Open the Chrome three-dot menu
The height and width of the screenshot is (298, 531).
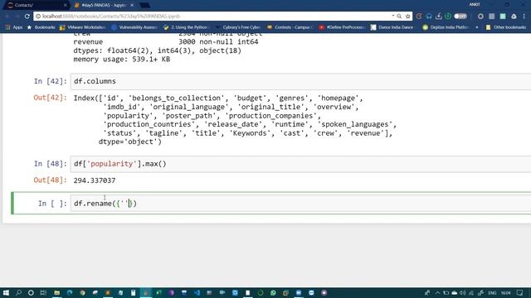pos(524,17)
